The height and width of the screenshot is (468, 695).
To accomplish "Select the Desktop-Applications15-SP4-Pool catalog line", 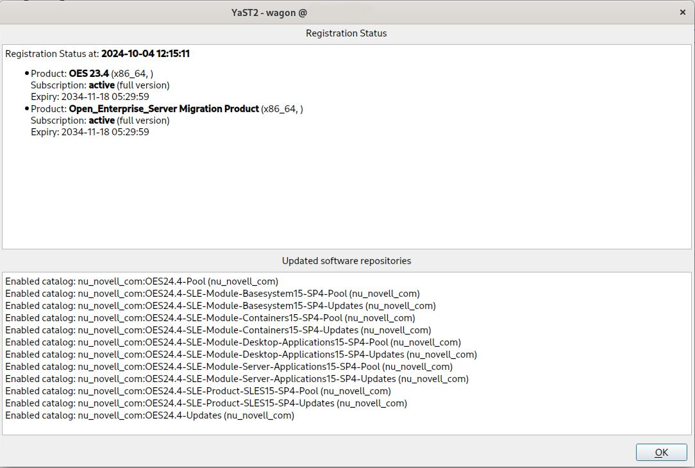I will point(233,342).
